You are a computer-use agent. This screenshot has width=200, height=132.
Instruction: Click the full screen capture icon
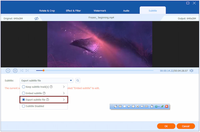point(133,106)
